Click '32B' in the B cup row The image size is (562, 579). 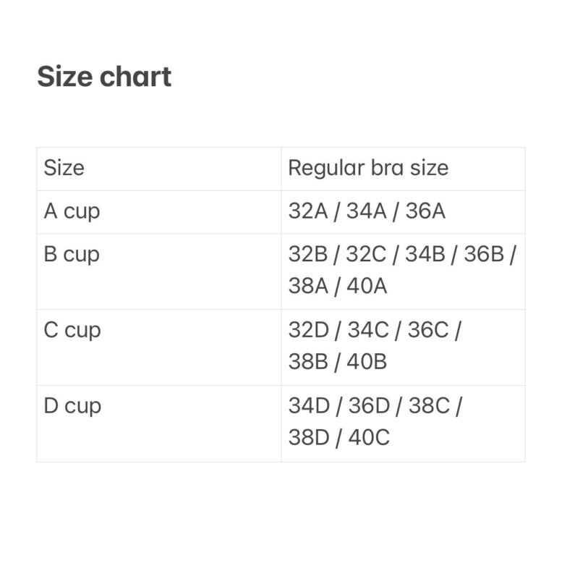click(305, 255)
